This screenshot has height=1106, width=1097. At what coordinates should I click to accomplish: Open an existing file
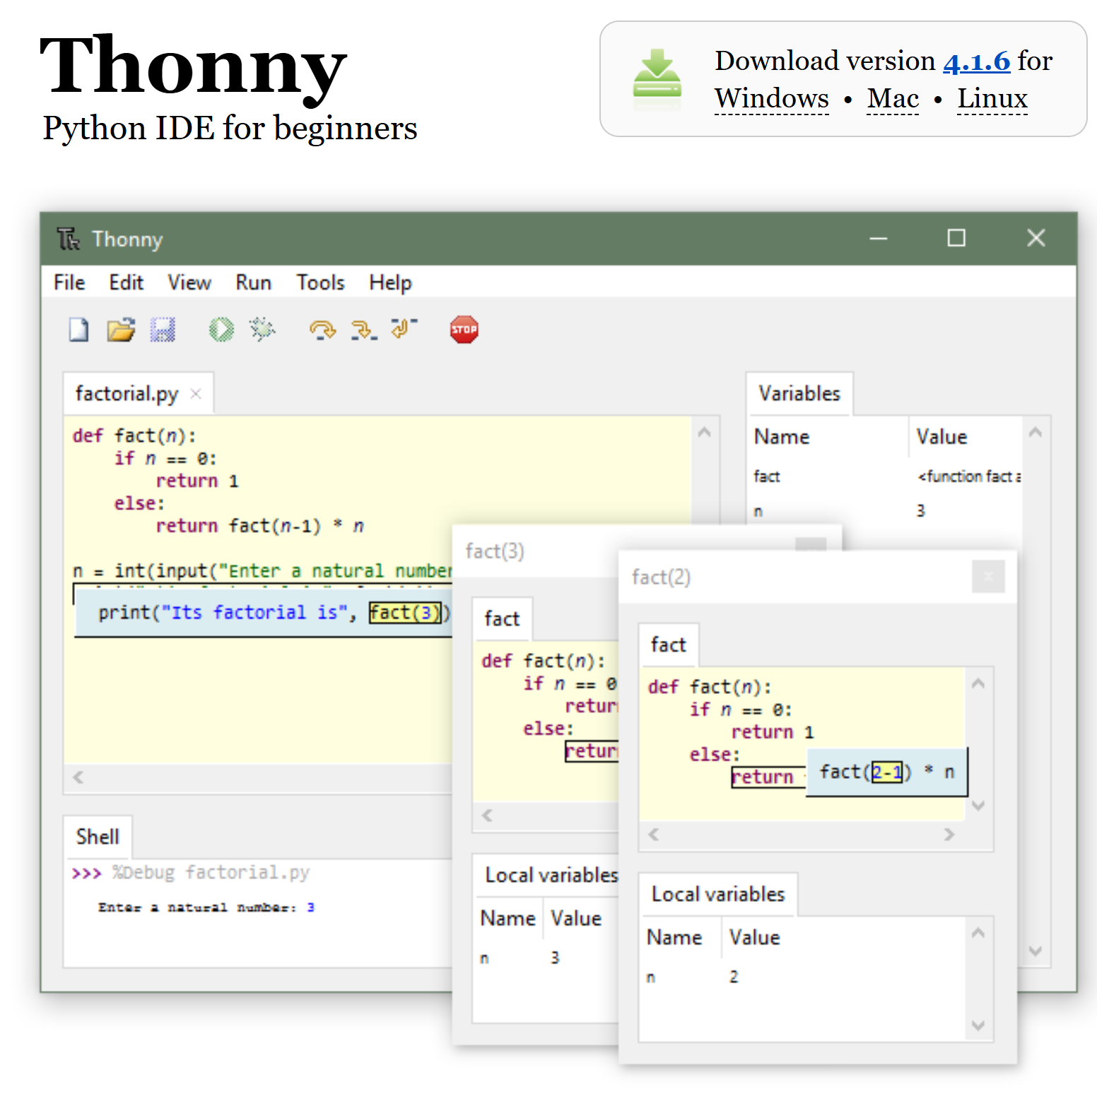point(120,329)
